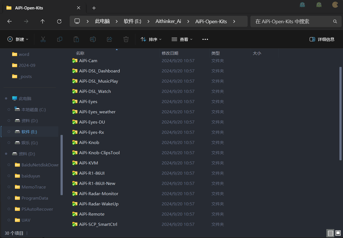
Task: Select the AiPi-DSL_MusicPlay folder name
Action: 99,81
